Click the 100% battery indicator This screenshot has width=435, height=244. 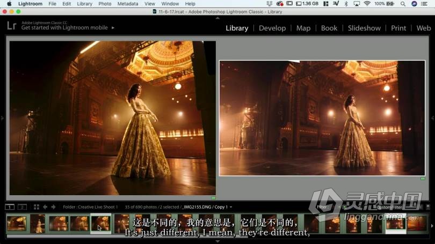coord(384,4)
